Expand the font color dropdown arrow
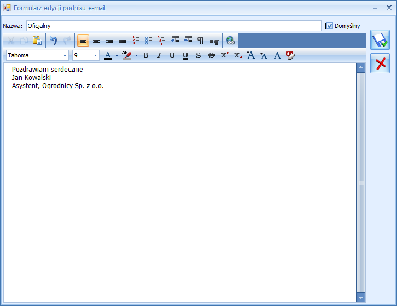The width and height of the screenshot is (397, 306). [117, 55]
